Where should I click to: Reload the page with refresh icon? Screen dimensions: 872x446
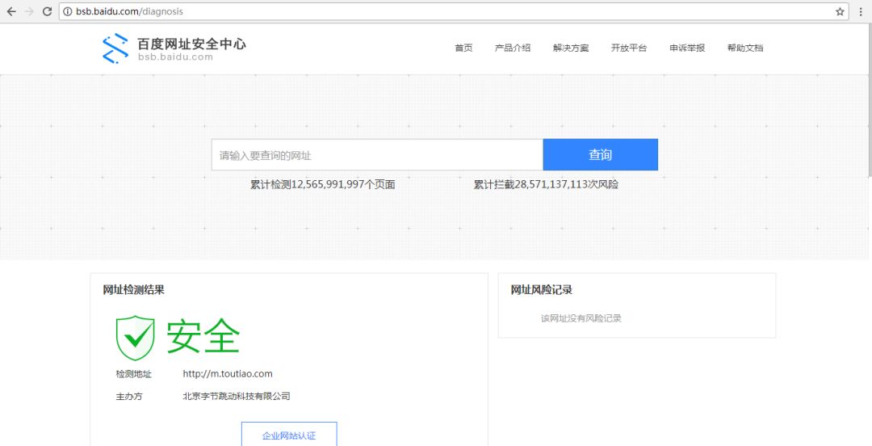point(47,11)
